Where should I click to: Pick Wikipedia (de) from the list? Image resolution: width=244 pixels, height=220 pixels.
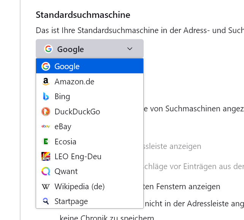tap(79, 187)
